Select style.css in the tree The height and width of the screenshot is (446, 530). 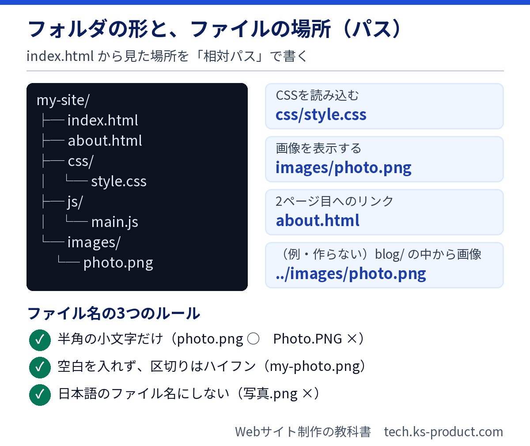[118, 181]
